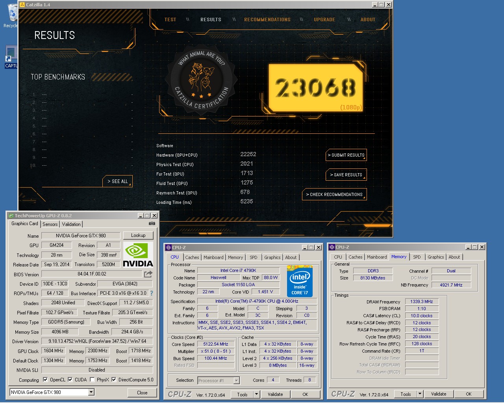
Task: Toggle the OpenCL checkbox
Action: coord(45,380)
